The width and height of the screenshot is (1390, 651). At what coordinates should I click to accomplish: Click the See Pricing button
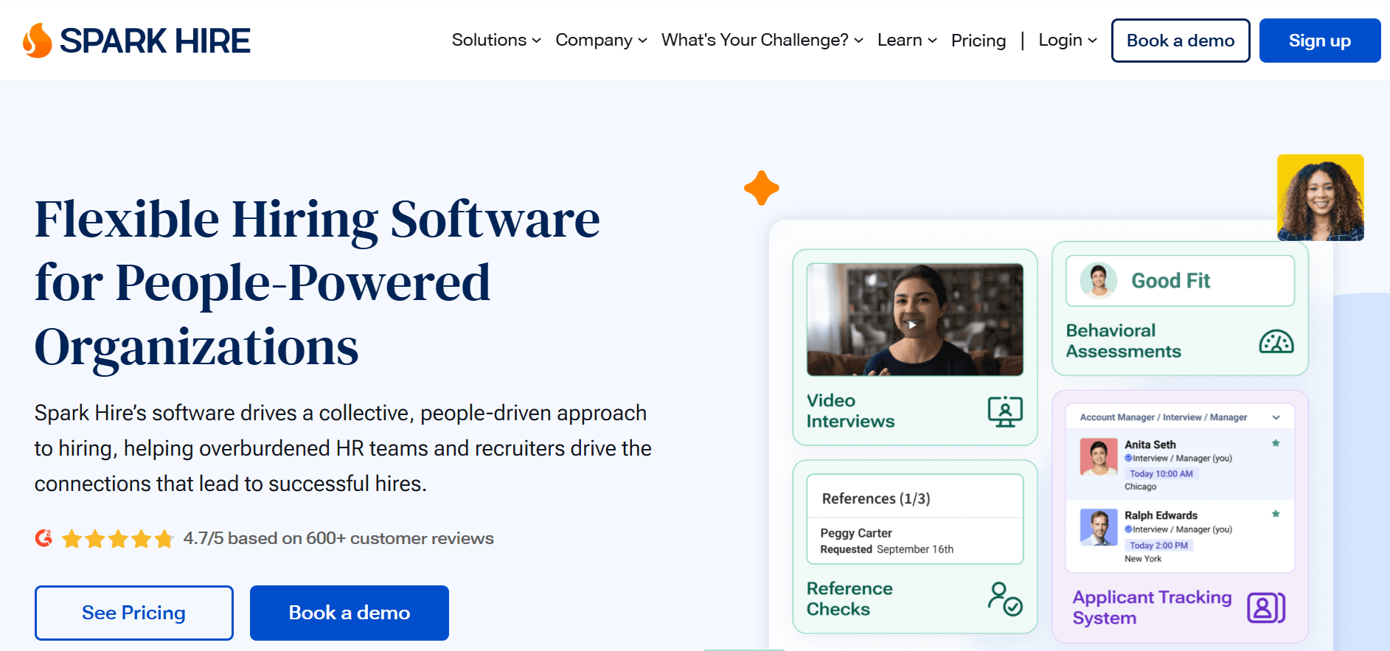pyautogui.click(x=134, y=613)
